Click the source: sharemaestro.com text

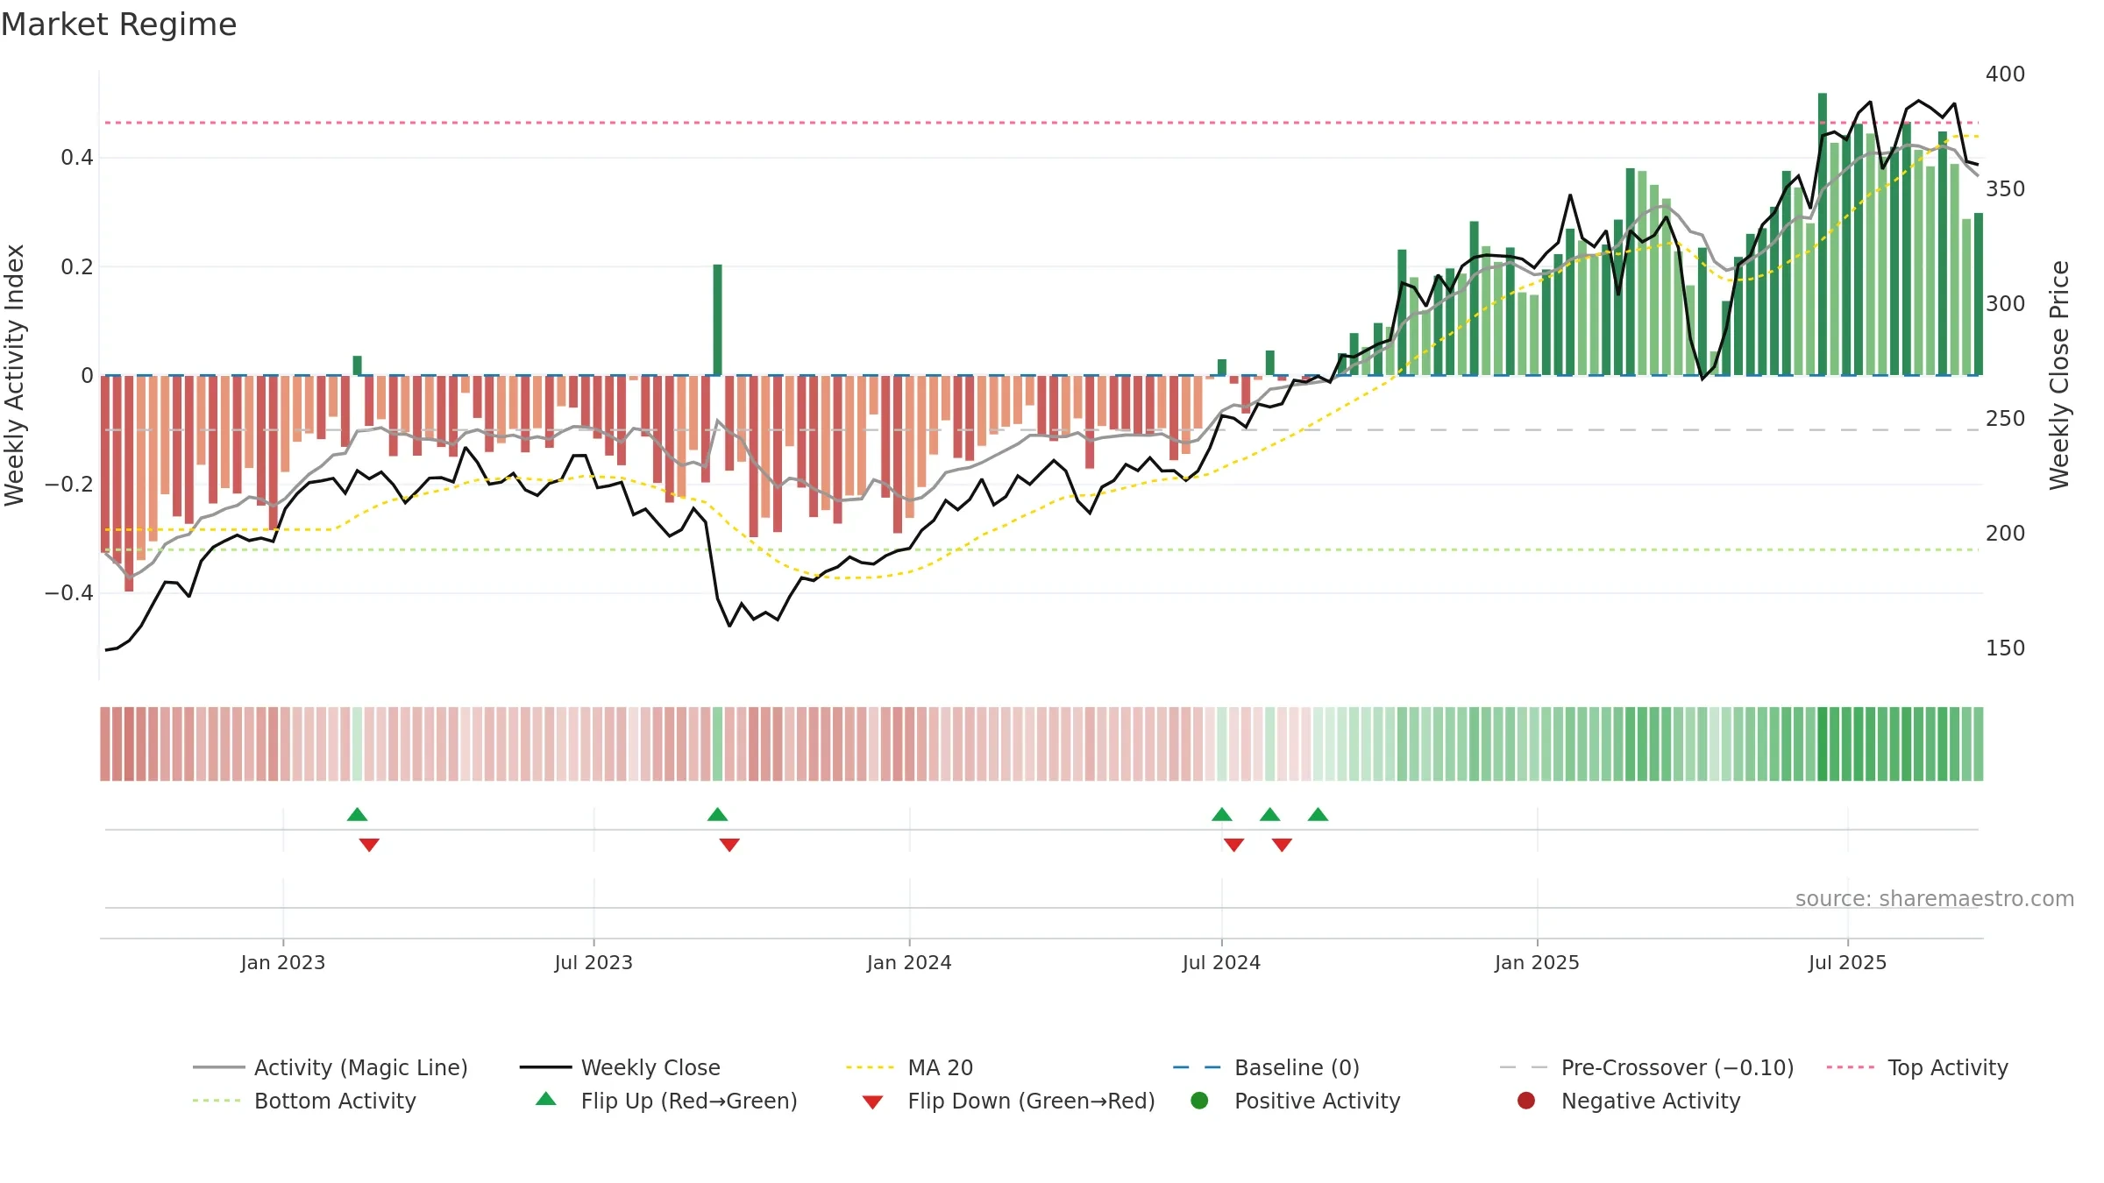(x=1935, y=898)
